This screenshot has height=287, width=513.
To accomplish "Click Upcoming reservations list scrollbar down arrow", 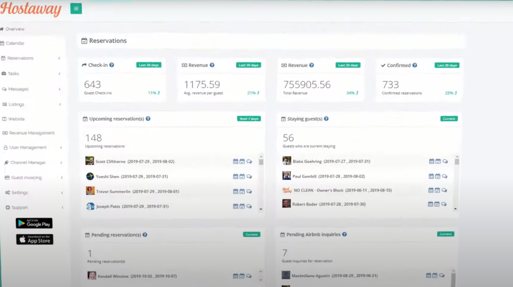I will pyautogui.click(x=261, y=209).
